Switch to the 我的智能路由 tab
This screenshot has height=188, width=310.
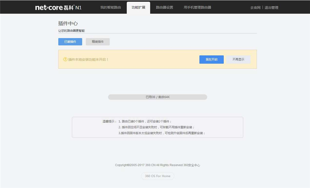click(x=111, y=7)
